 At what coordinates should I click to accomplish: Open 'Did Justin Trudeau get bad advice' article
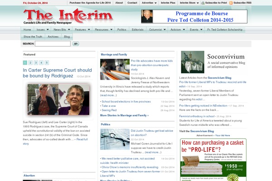tap(152, 133)
